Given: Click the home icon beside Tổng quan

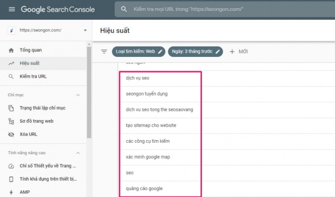Looking at the screenshot, I should [x=11, y=50].
